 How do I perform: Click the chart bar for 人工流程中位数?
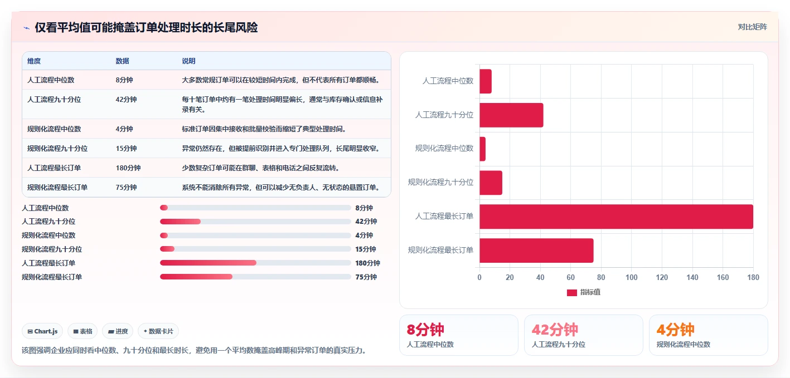click(x=486, y=81)
